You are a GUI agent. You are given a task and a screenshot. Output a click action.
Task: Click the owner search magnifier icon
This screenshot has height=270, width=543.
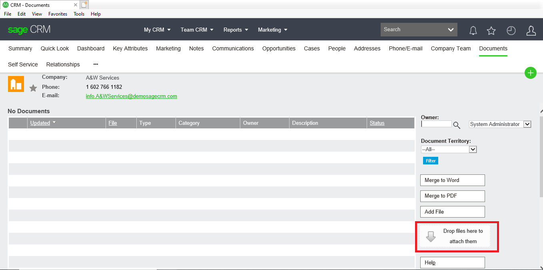coord(457,125)
